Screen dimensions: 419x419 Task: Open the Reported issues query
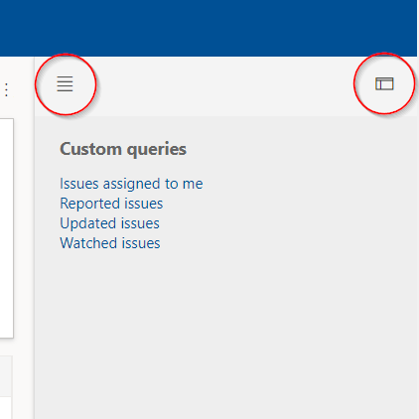pyautogui.click(x=111, y=204)
